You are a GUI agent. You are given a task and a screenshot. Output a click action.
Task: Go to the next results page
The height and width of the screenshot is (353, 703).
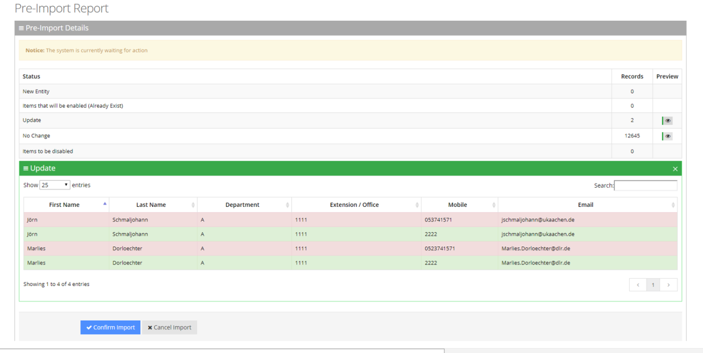pos(669,285)
